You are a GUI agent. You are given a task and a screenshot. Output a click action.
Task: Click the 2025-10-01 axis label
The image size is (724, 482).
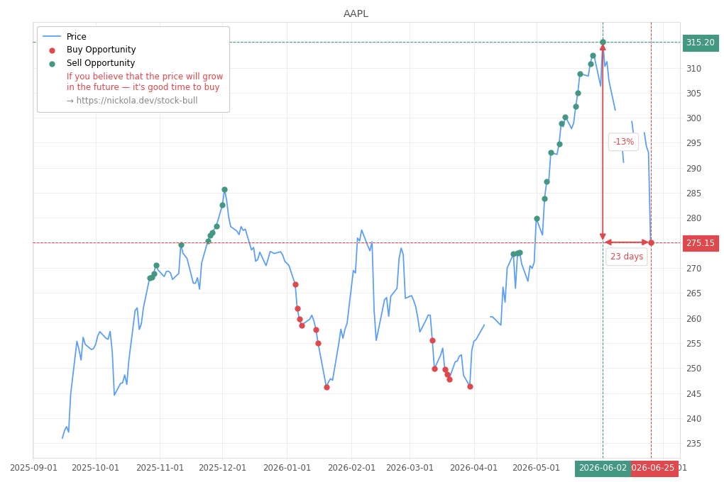pyautogui.click(x=96, y=468)
